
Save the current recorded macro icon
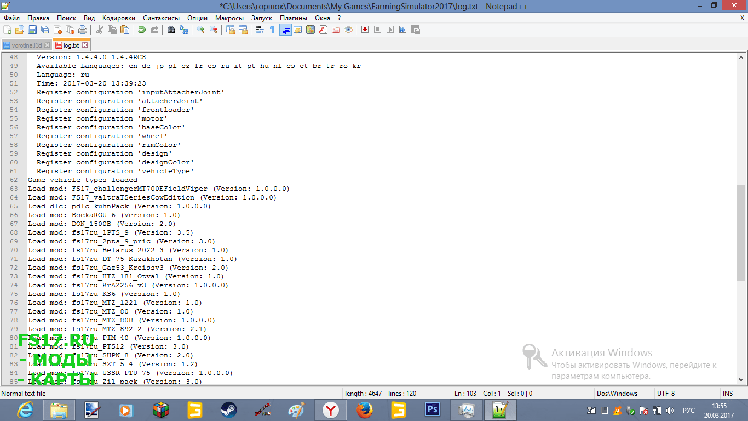(x=415, y=30)
